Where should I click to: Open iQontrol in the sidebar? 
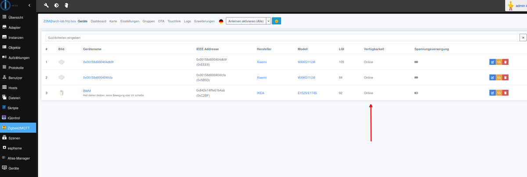(18, 117)
